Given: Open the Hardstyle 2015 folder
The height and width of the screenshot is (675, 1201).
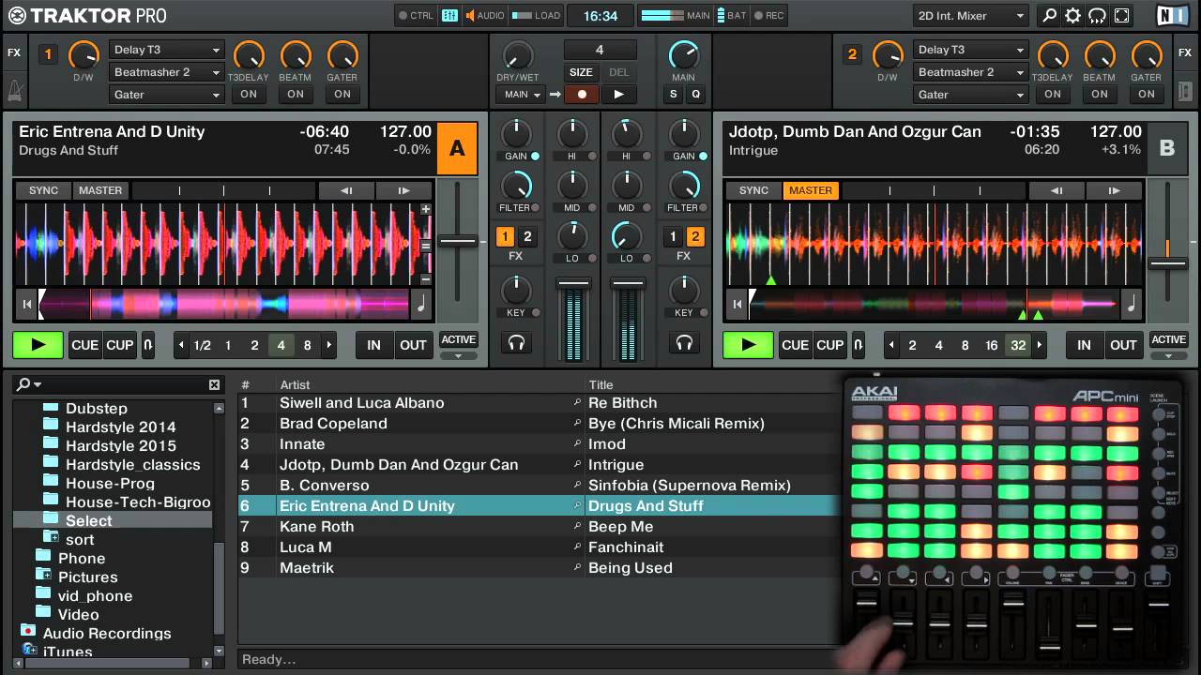Looking at the screenshot, I should 120,445.
